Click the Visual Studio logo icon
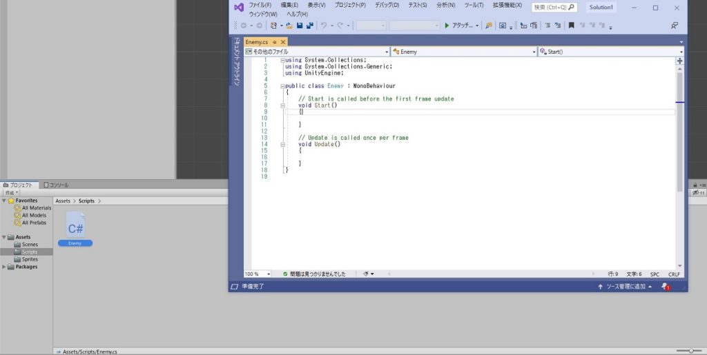This screenshot has width=707, height=355. [x=239, y=8]
